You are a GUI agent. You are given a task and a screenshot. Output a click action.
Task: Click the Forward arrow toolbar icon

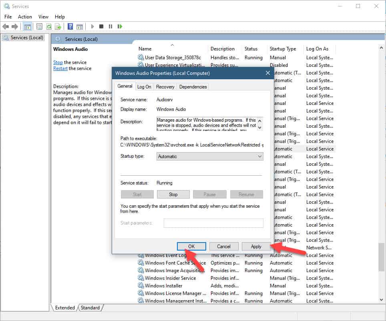tap(15, 26)
